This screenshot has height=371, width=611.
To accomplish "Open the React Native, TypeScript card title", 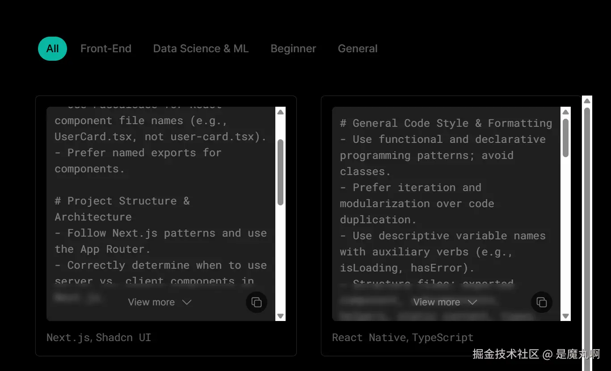I will (402, 338).
